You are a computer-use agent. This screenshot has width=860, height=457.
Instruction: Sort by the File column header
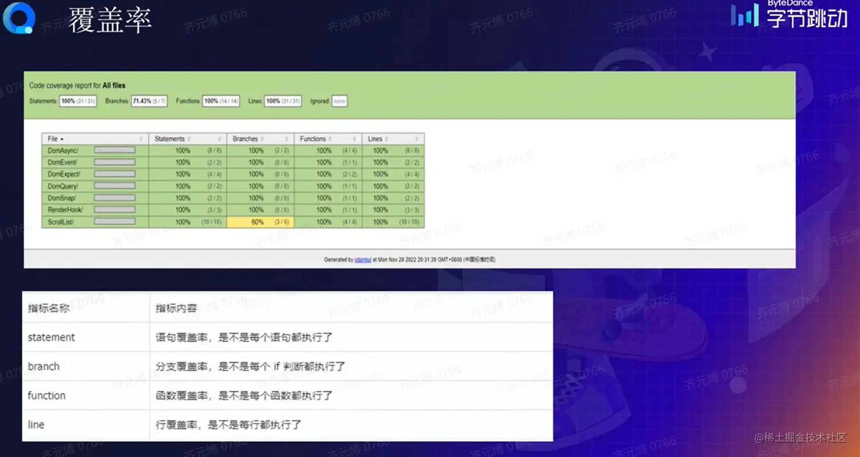(x=95, y=139)
